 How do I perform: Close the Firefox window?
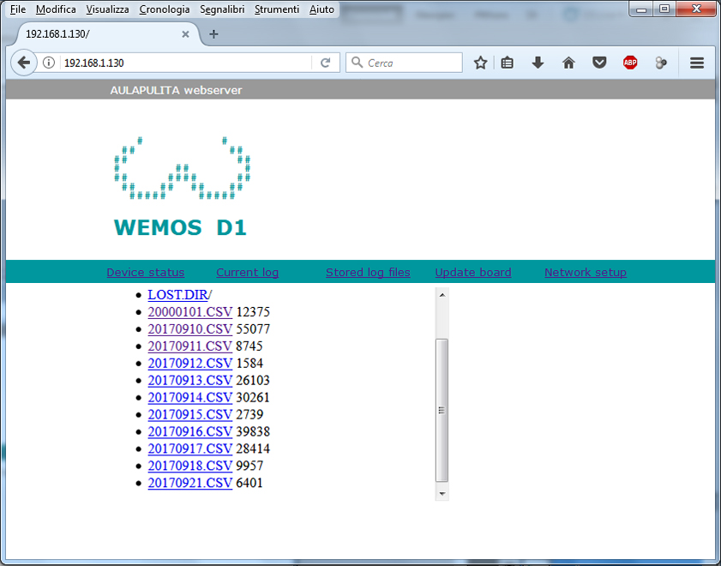coord(696,9)
